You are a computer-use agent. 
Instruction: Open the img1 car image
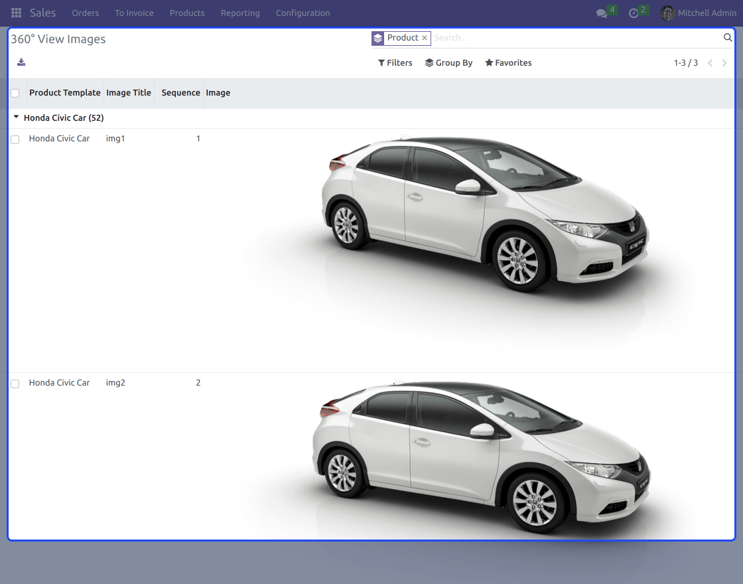tap(469, 250)
